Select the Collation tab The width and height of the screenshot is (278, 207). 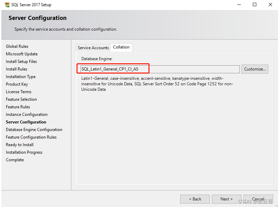[x=121, y=47]
